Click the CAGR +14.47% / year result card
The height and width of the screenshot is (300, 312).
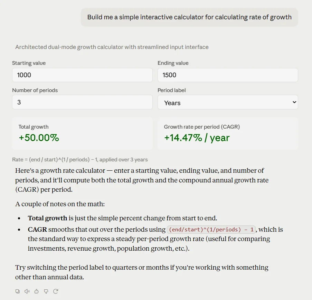(228, 133)
